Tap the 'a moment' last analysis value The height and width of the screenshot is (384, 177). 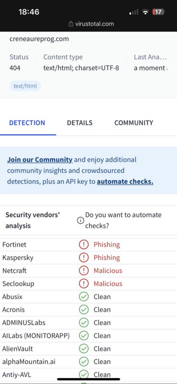(151, 68)
